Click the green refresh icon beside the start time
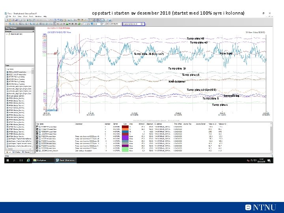The image size is (284, 213). pos(79,24)
